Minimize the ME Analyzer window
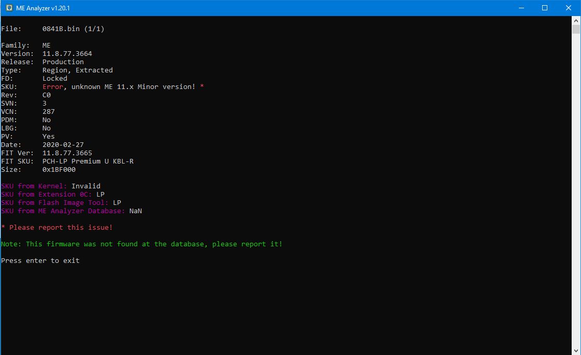 (x=521, y=8)
